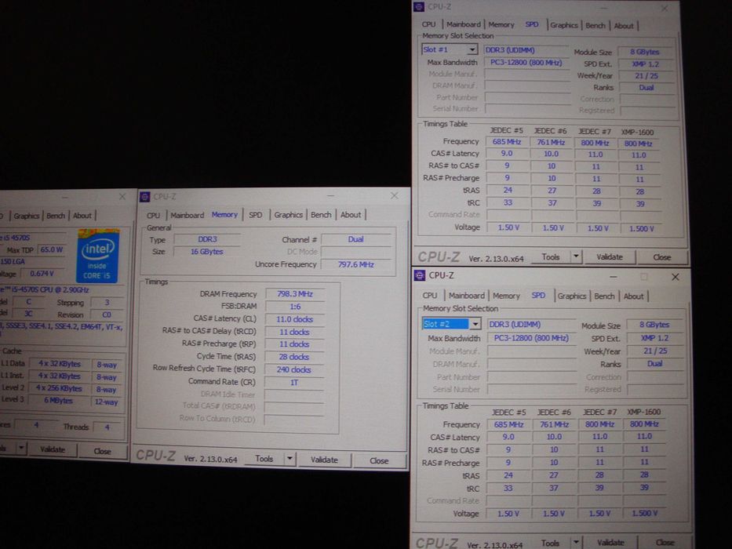Click the CPU-Z icon in the Memory window title bar
732x549 pixels.
coord(144,197)
